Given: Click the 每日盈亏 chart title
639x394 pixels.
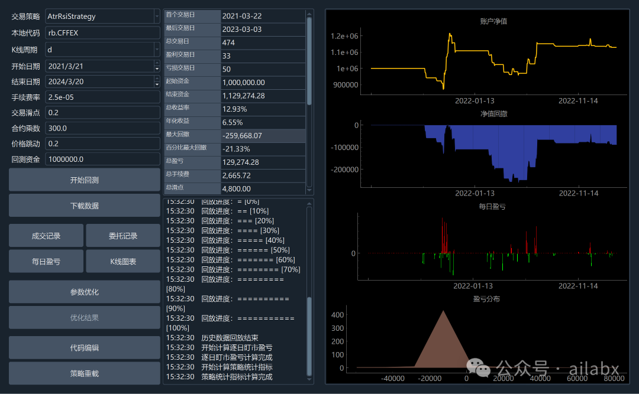Looking at the screenshot, I should coord(492,207).
